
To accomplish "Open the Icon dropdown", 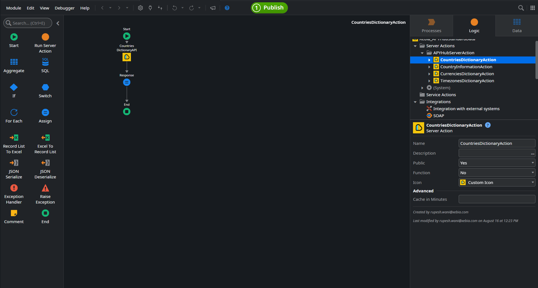I will tap(497, 183).
